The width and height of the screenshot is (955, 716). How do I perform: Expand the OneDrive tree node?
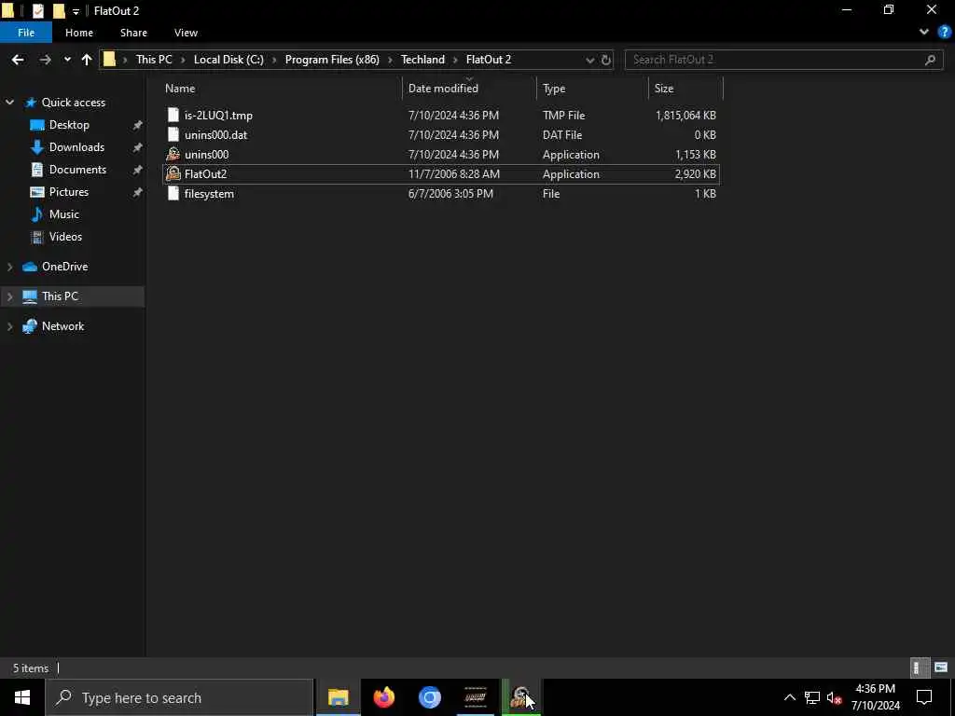[9, 267]
